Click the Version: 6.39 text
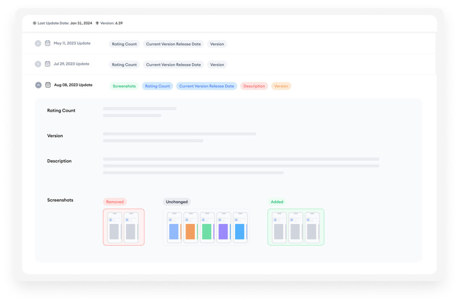 click(112, 23)
